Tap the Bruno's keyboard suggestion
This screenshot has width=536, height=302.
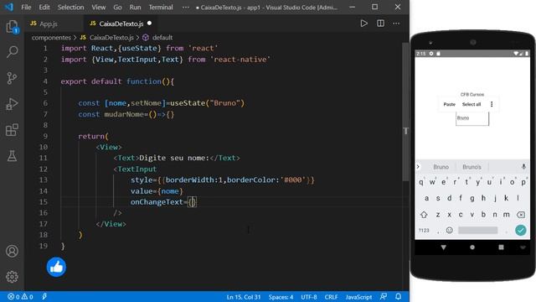click(472, 167)
